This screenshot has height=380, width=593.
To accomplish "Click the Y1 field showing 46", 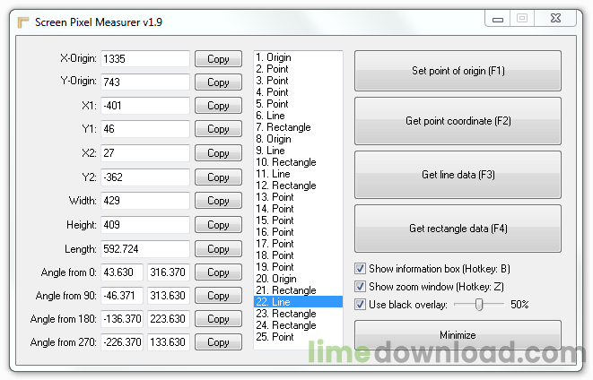I will point(145,129).
